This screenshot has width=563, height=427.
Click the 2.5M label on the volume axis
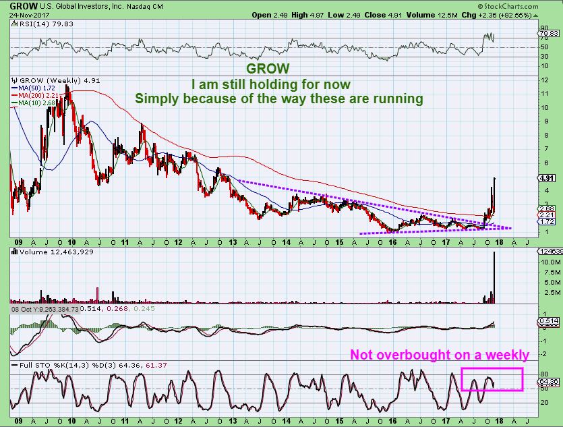552,293
